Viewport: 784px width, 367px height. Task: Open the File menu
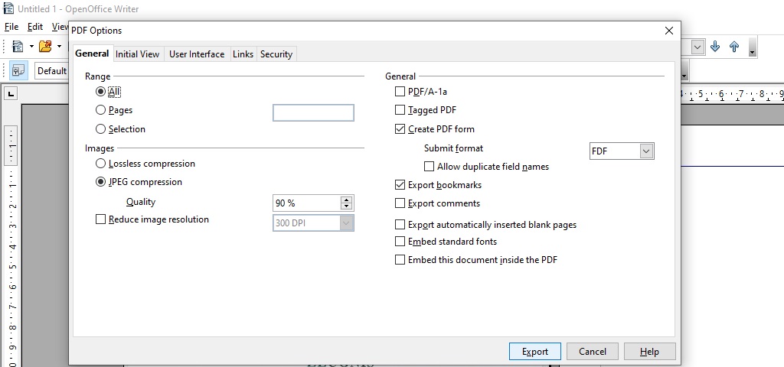pos(11,27)
